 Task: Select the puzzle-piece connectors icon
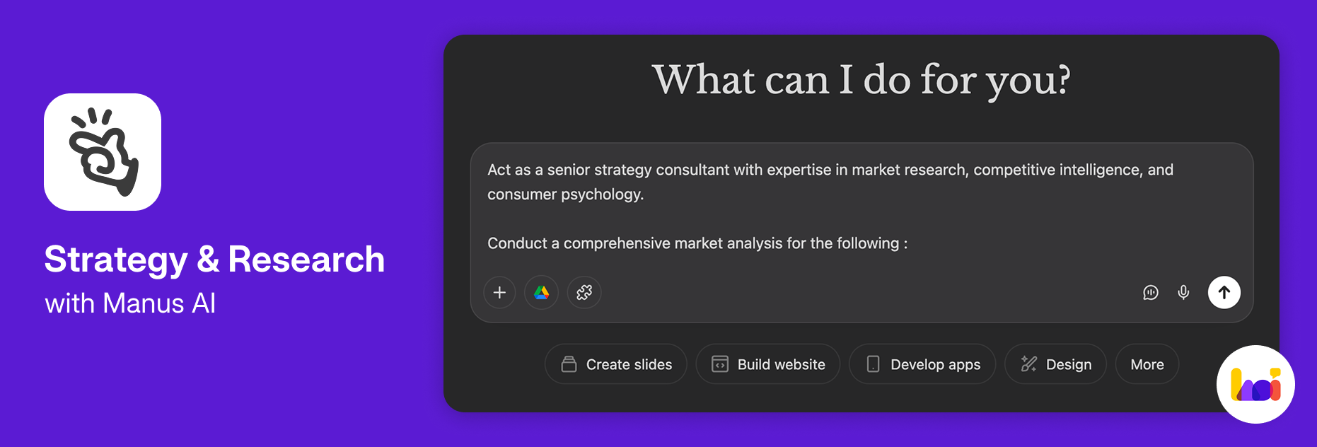584,292
